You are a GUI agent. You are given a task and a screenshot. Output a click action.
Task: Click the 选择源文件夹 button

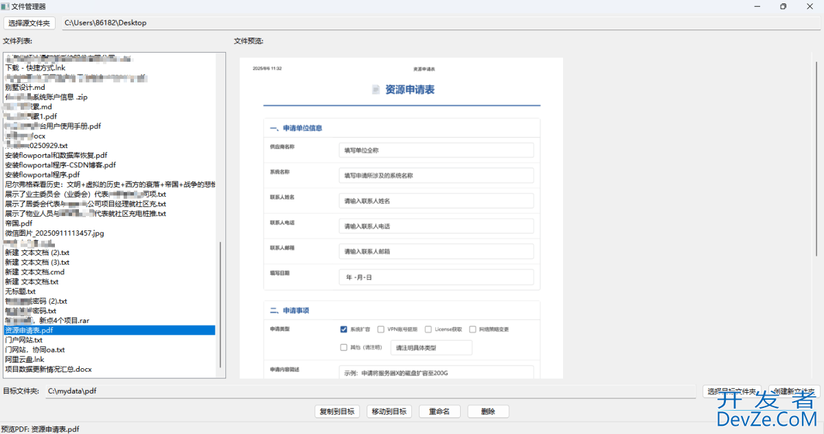[30, 23]
